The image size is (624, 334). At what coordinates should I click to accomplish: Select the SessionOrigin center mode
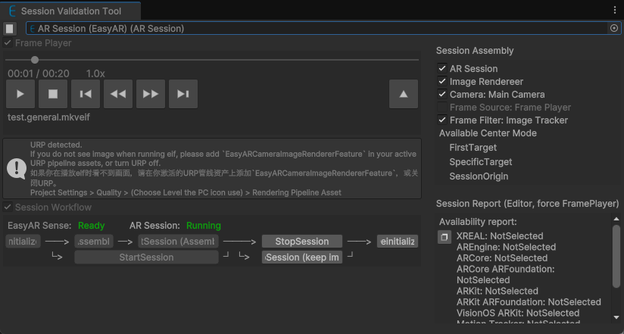(x=479, y=176)
